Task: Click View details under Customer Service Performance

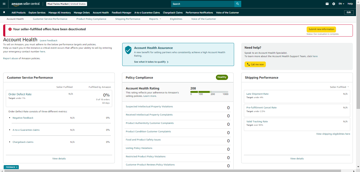Action: [59, 159]
